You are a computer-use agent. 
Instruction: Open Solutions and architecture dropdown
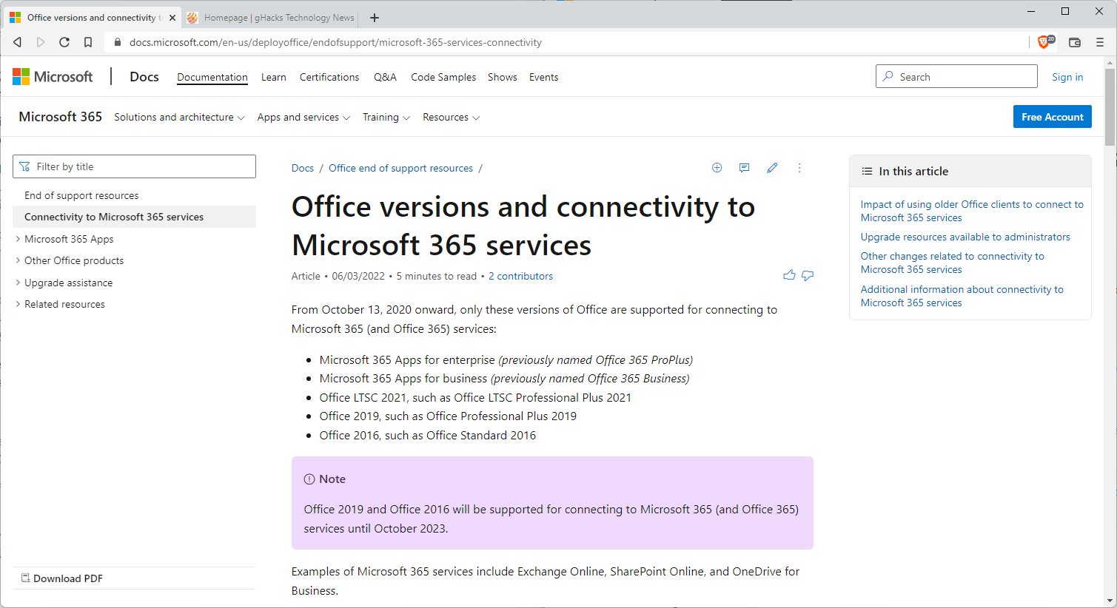[179, 117]
